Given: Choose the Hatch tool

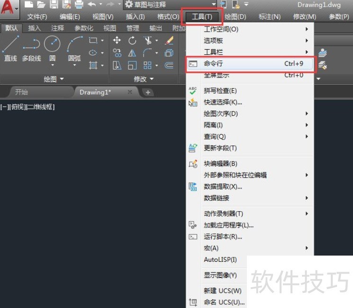Looking at the screenshot, I should pyautogui.click(x=93, y=65).
